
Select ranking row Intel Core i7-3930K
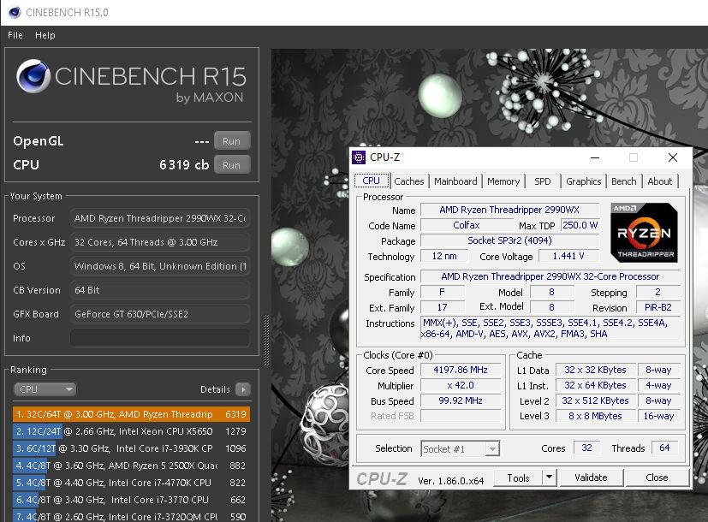click(131, 448)
